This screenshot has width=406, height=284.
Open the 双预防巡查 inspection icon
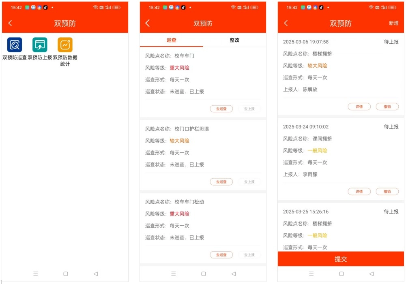point(15,45)
